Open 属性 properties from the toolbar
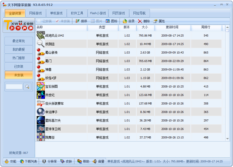Viewport: 233px width, 167px height. (155, 21)
